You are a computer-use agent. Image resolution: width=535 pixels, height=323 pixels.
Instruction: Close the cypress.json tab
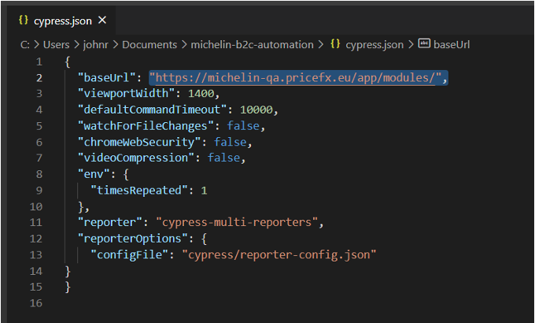click(102, 20)
